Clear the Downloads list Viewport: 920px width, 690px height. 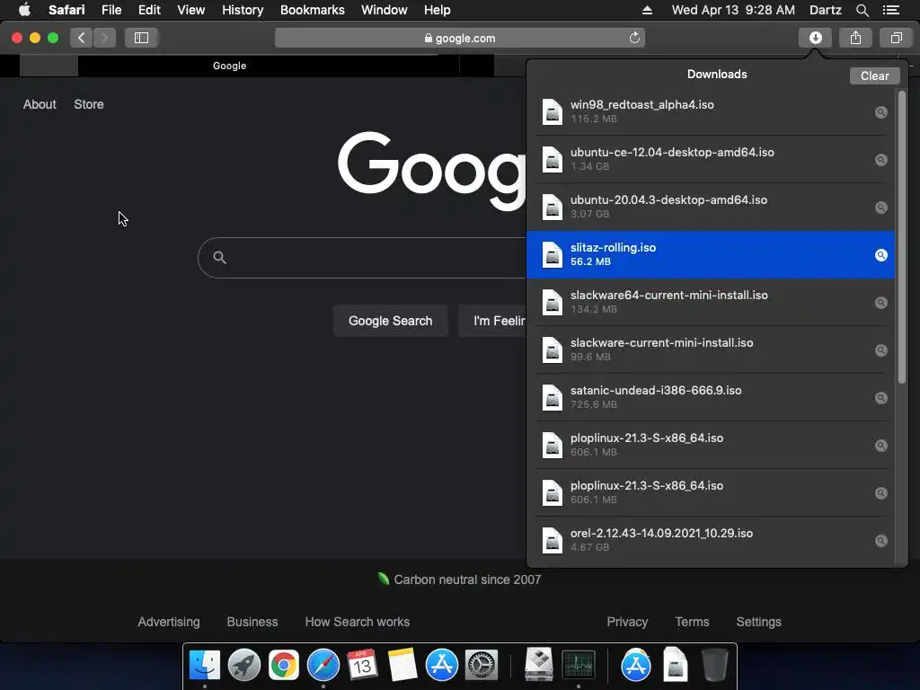click(874, 75)
